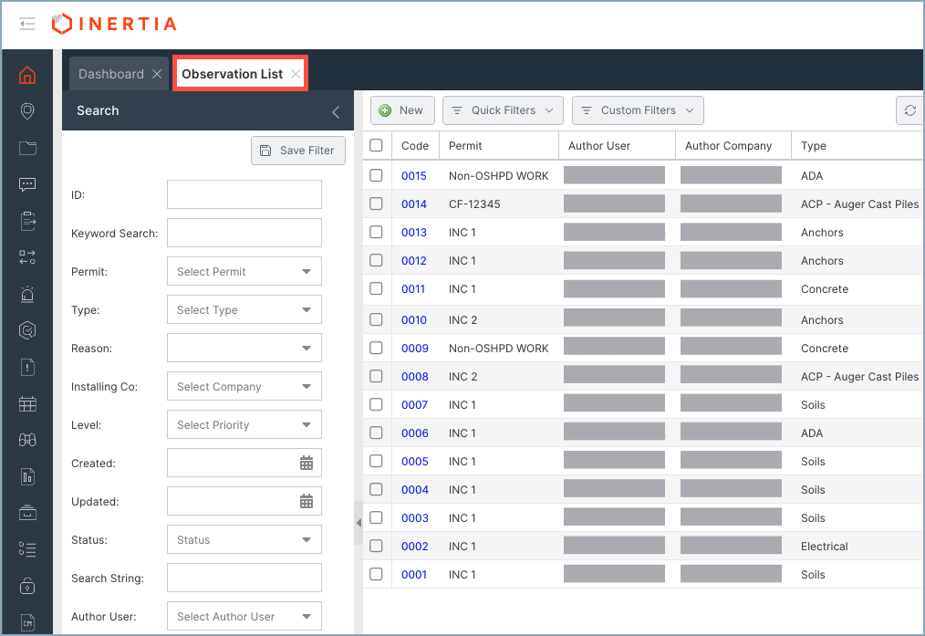Image resolution: width=925 pixels, height=636 pixels.
Task: Open the Created date calendar picker
Action: click(307, 464)
